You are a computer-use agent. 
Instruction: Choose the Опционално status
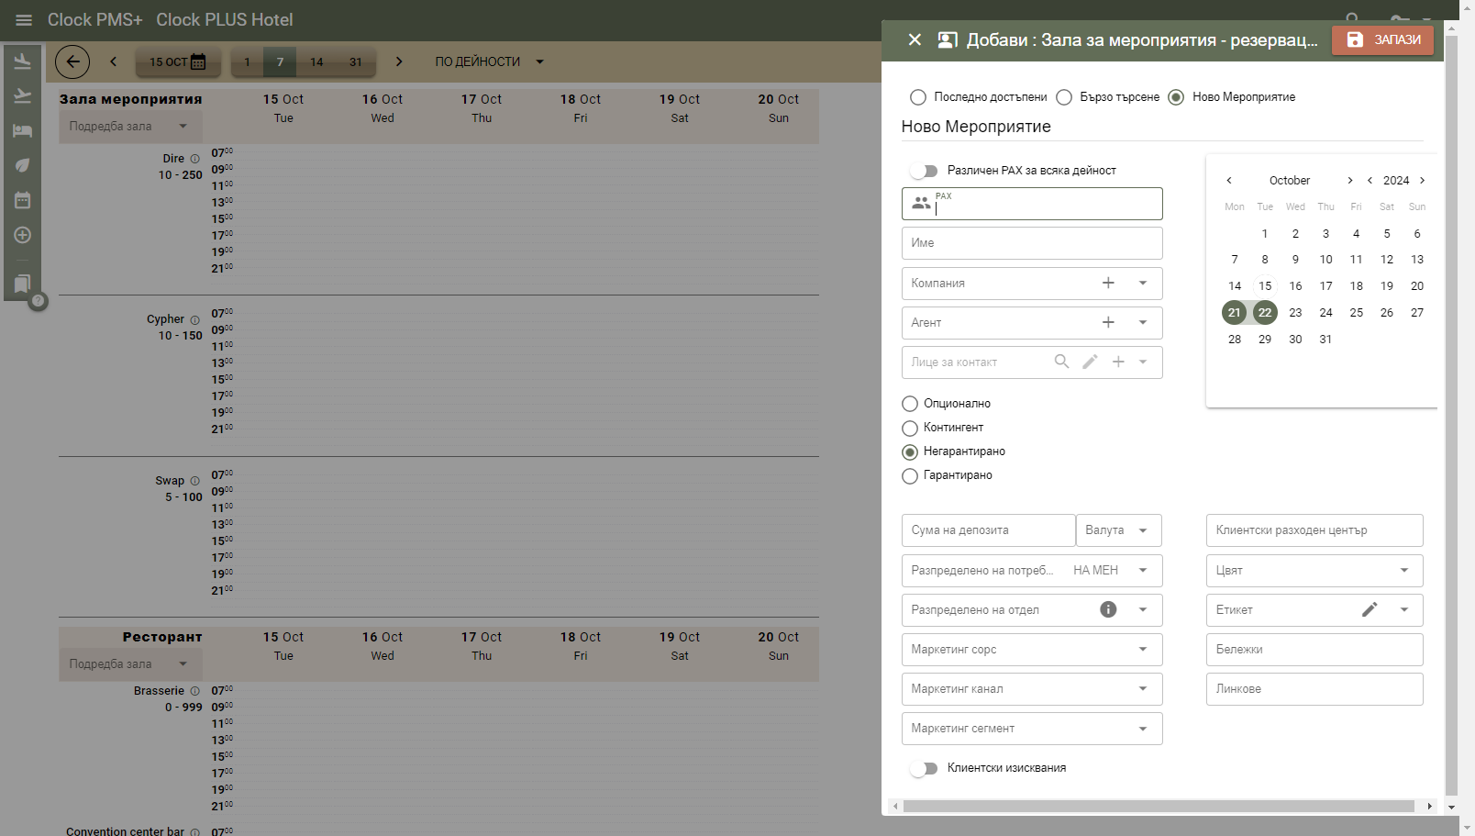point(910,404)
